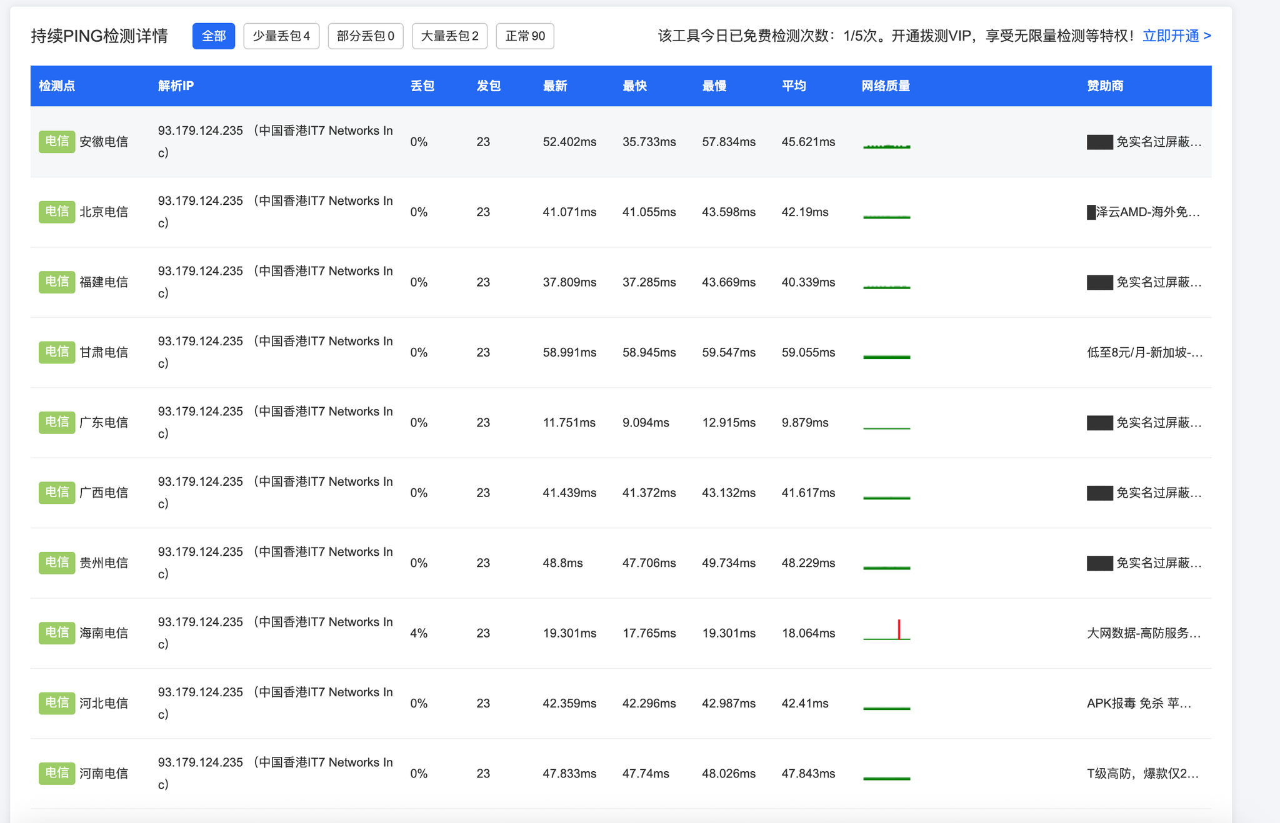Image resolution: width=1280 pixels, height=823 pixels.
Task: Click the 电信 badge for 北京电信
Action: pos(57,212)
